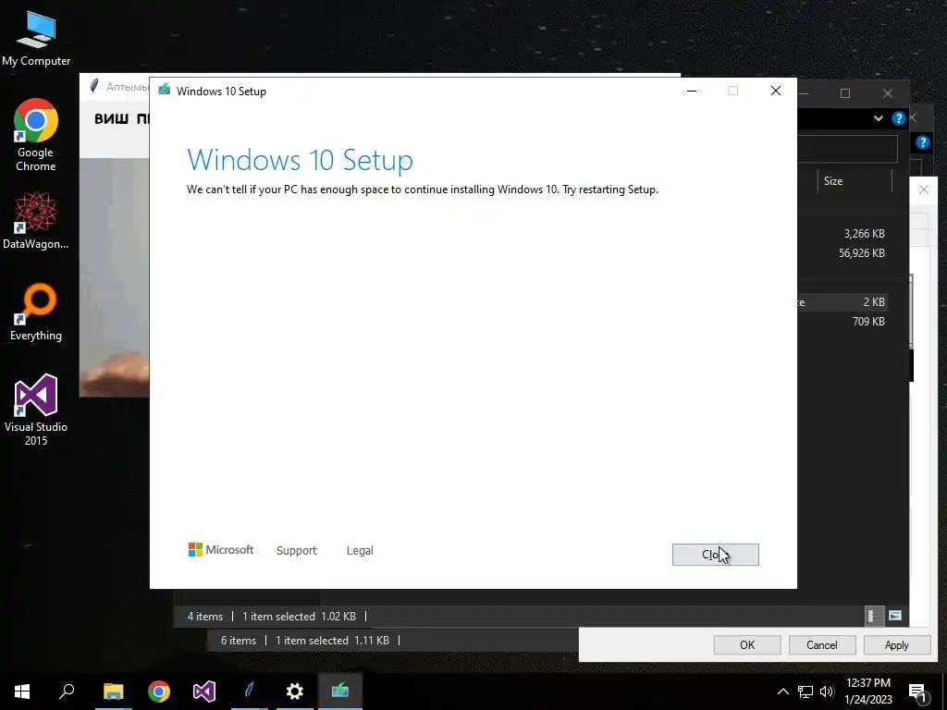The image size is (947, 710).
Task: Switch to the feather app in taskbar
Action: pos(250,692)
